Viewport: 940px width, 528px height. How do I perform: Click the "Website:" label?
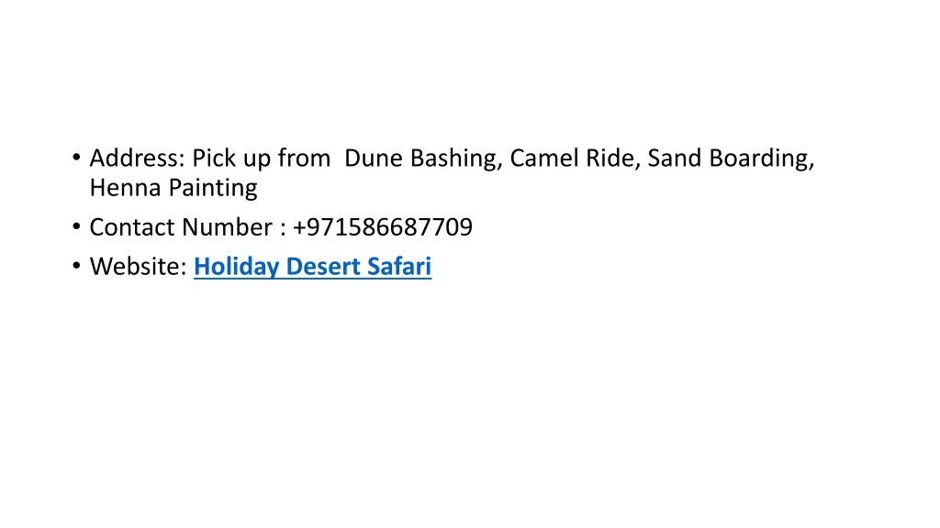click(x=139, y=267)
